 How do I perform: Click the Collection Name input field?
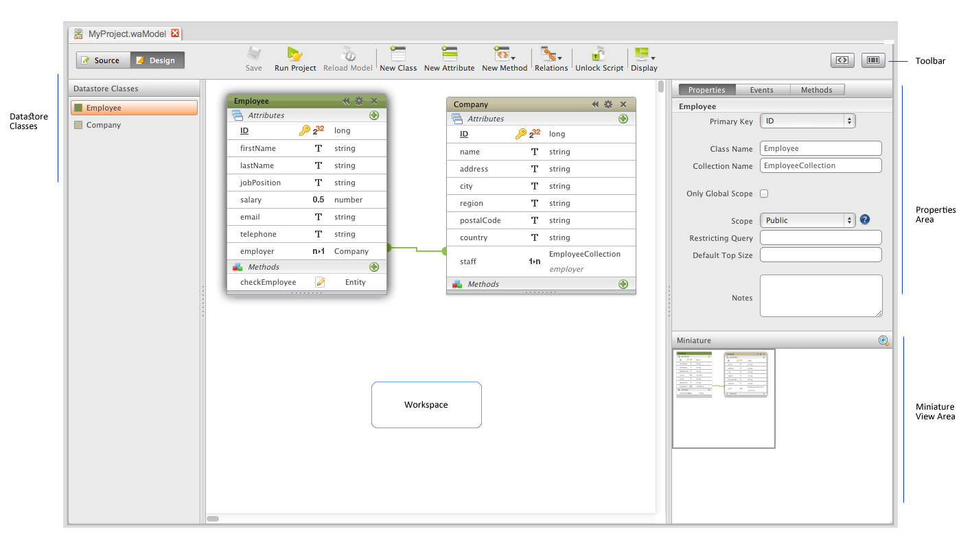(x=820, y=165)
